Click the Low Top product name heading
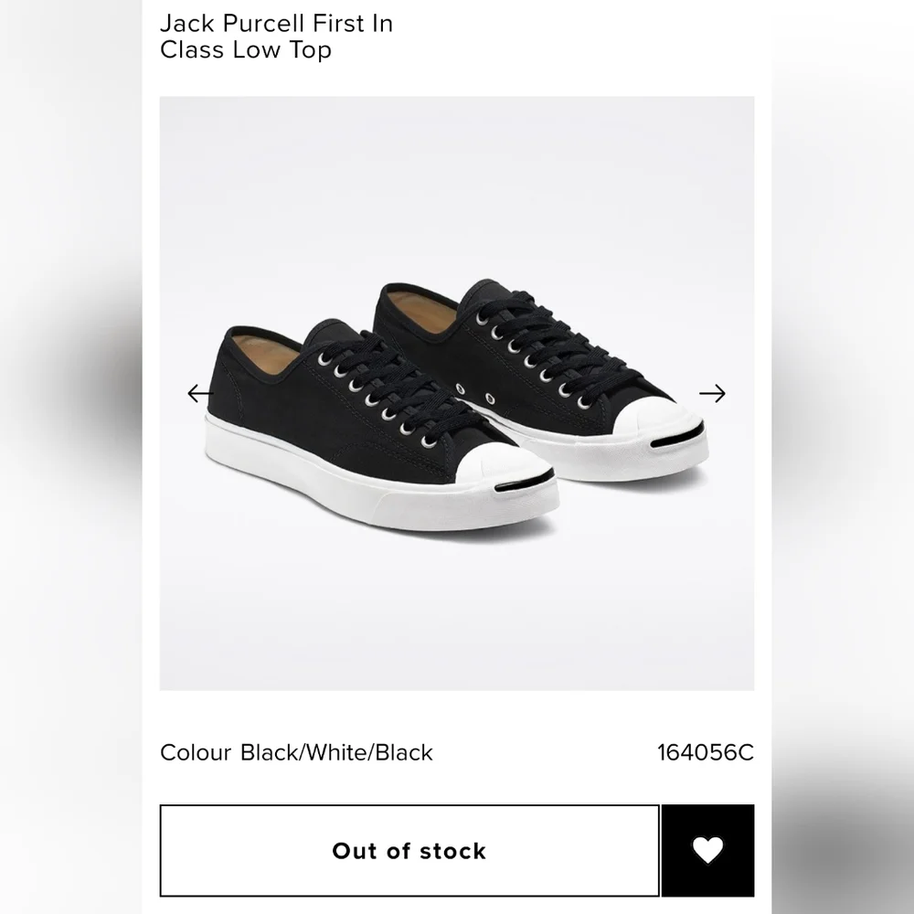Viewport: 914px width, 914px height. pos(246,51)
